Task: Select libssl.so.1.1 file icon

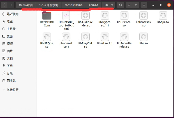Action: pos(105,37)
